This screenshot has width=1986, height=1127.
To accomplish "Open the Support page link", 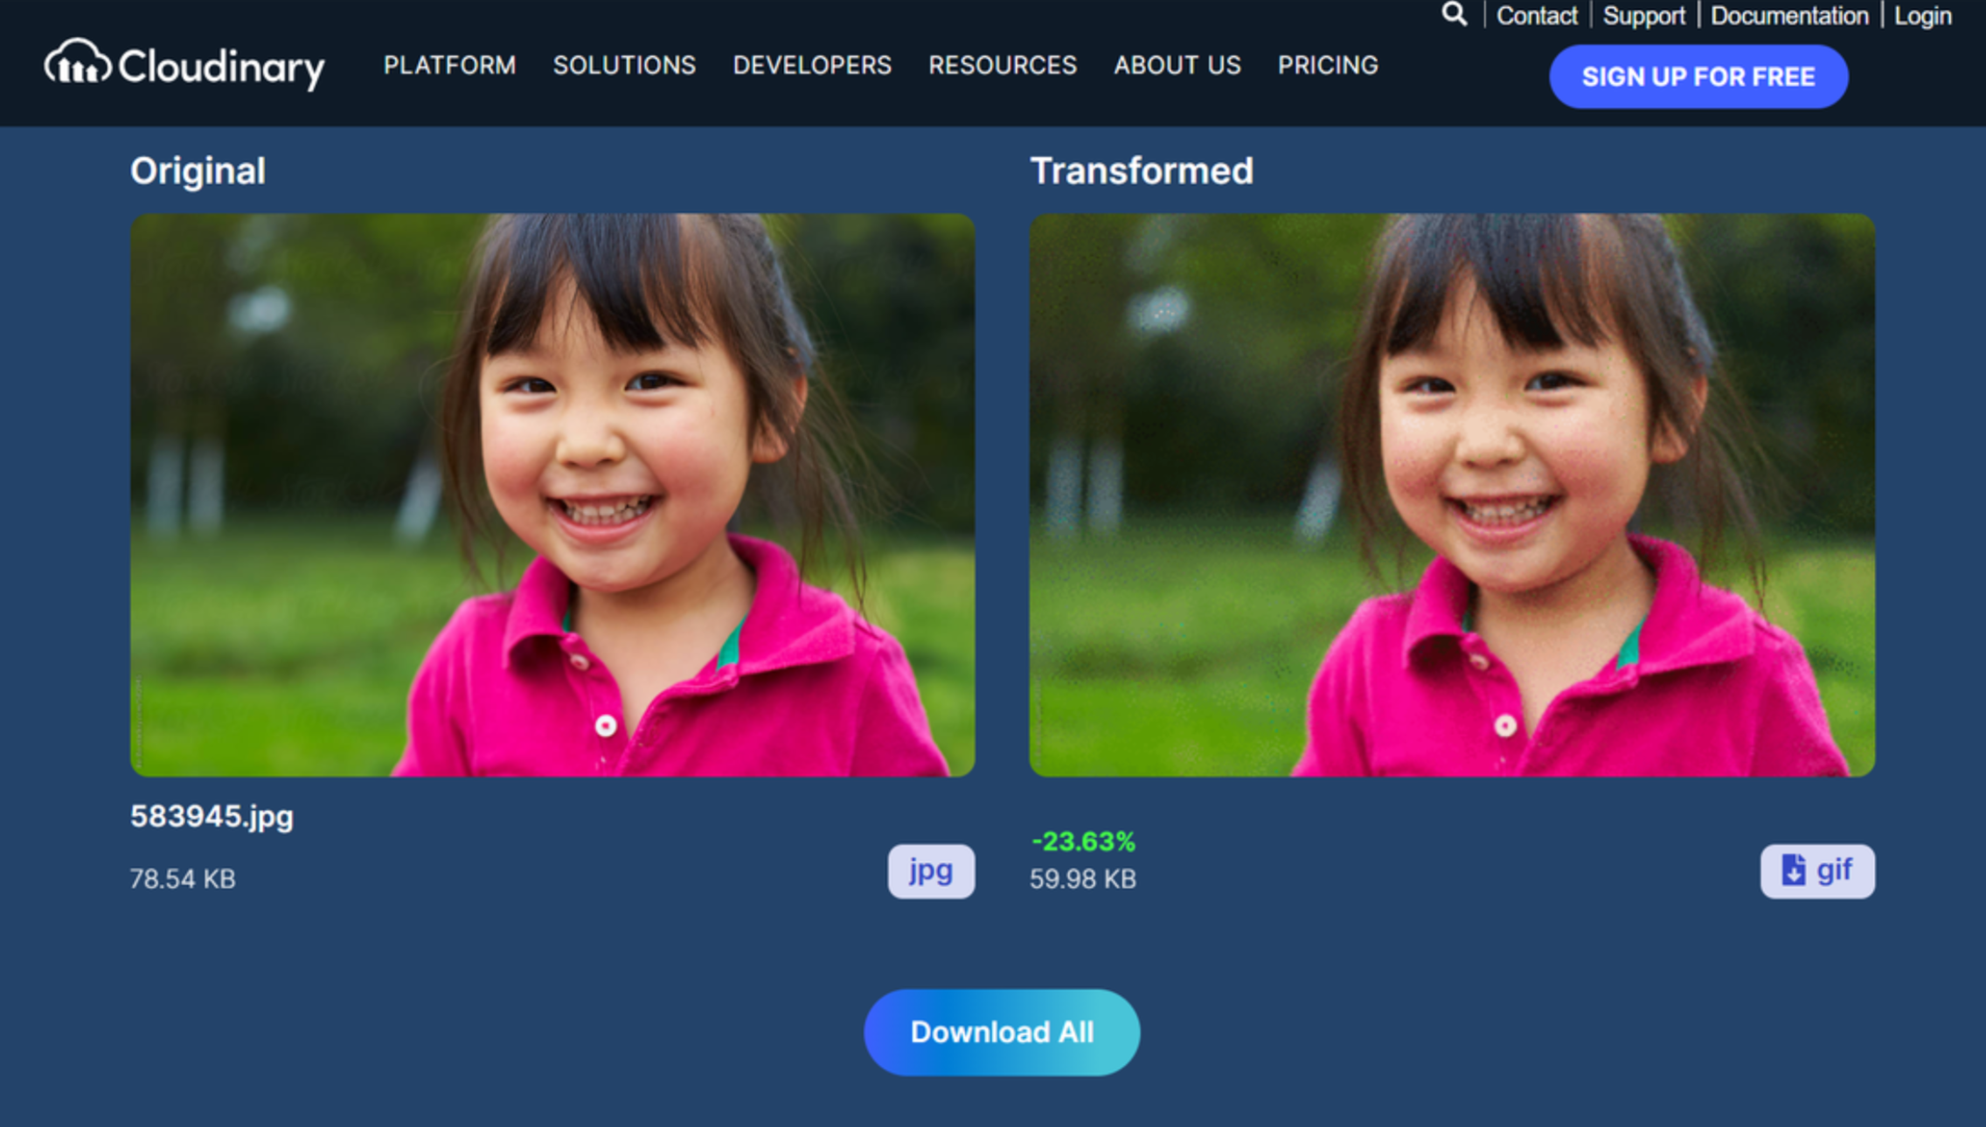I will 1644,15.
